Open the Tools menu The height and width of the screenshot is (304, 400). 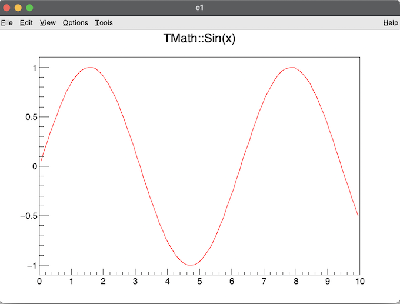(x=104, y=23)
